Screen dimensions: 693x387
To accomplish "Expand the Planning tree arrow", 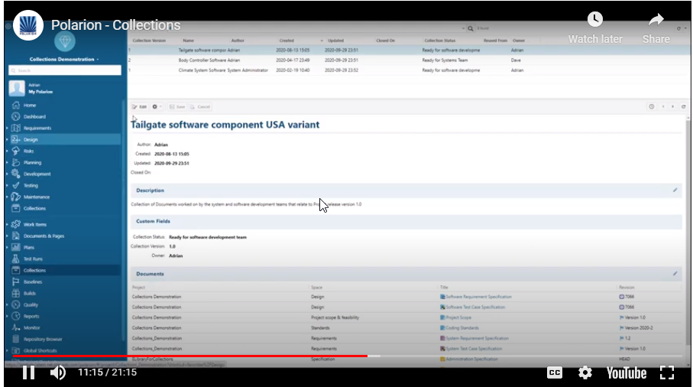I will pos(7,163).
